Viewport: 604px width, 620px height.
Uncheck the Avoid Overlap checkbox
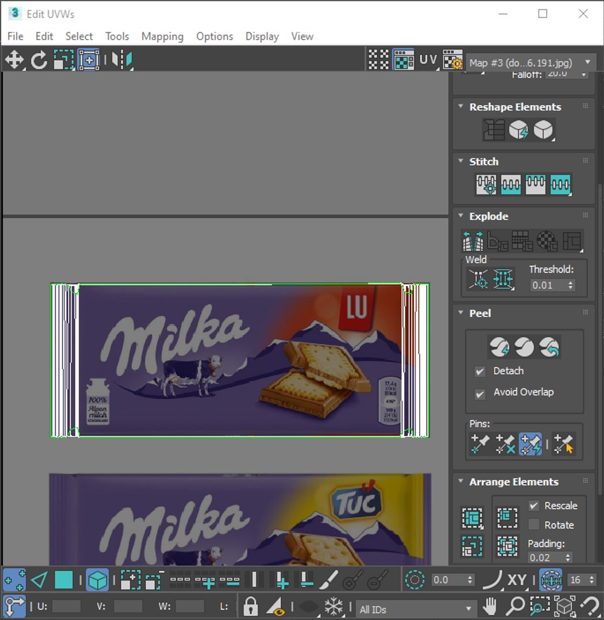480,394
